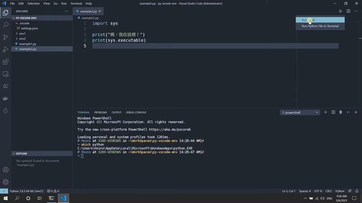Open example1.py in explorer
The width and height of the screenshot is (362, 203).
coord(42,44)
